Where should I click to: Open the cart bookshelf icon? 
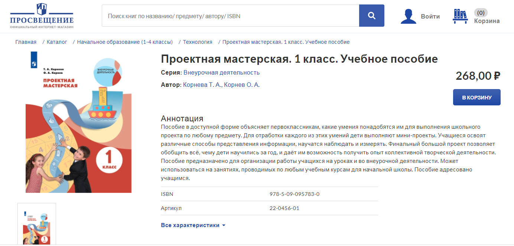pos(460,16)
